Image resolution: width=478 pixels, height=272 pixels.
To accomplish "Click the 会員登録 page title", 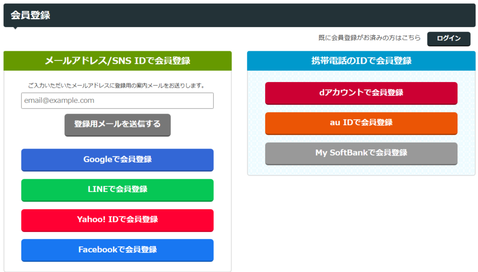I will (x=30, y=15).
